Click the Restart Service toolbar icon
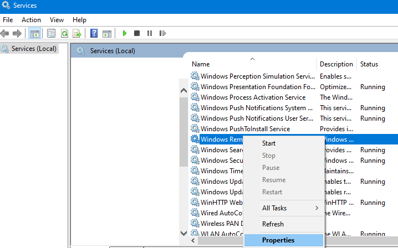This screenshot has height=248, width=398. click(x=162, y=33)
